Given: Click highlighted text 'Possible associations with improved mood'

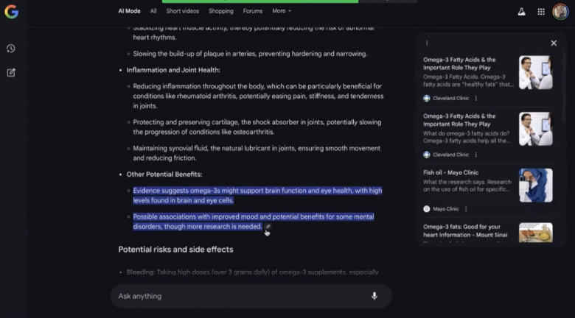Looking at the screenshot, I should click(197, 216).
